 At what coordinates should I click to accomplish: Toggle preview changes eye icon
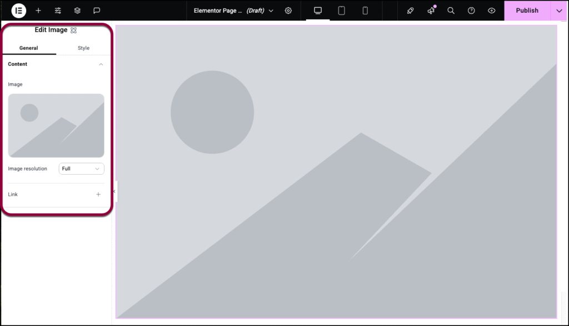[x=491, y=11]
